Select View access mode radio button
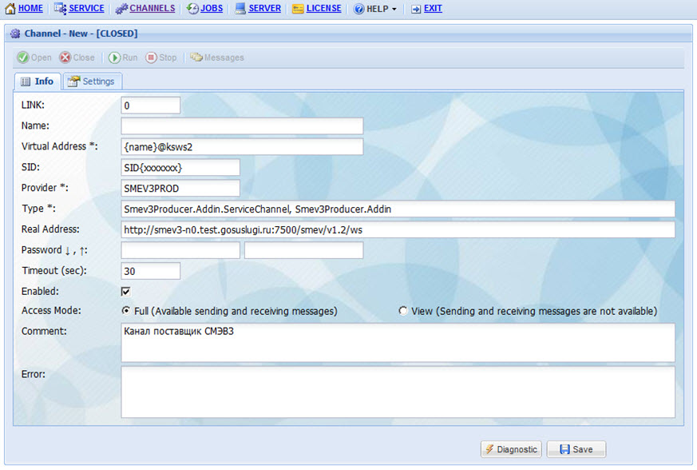The width and height of the screenshot is (697, 470). coord(403,310)
